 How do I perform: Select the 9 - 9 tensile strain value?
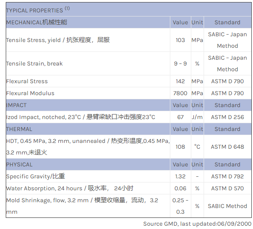(180, 64)
